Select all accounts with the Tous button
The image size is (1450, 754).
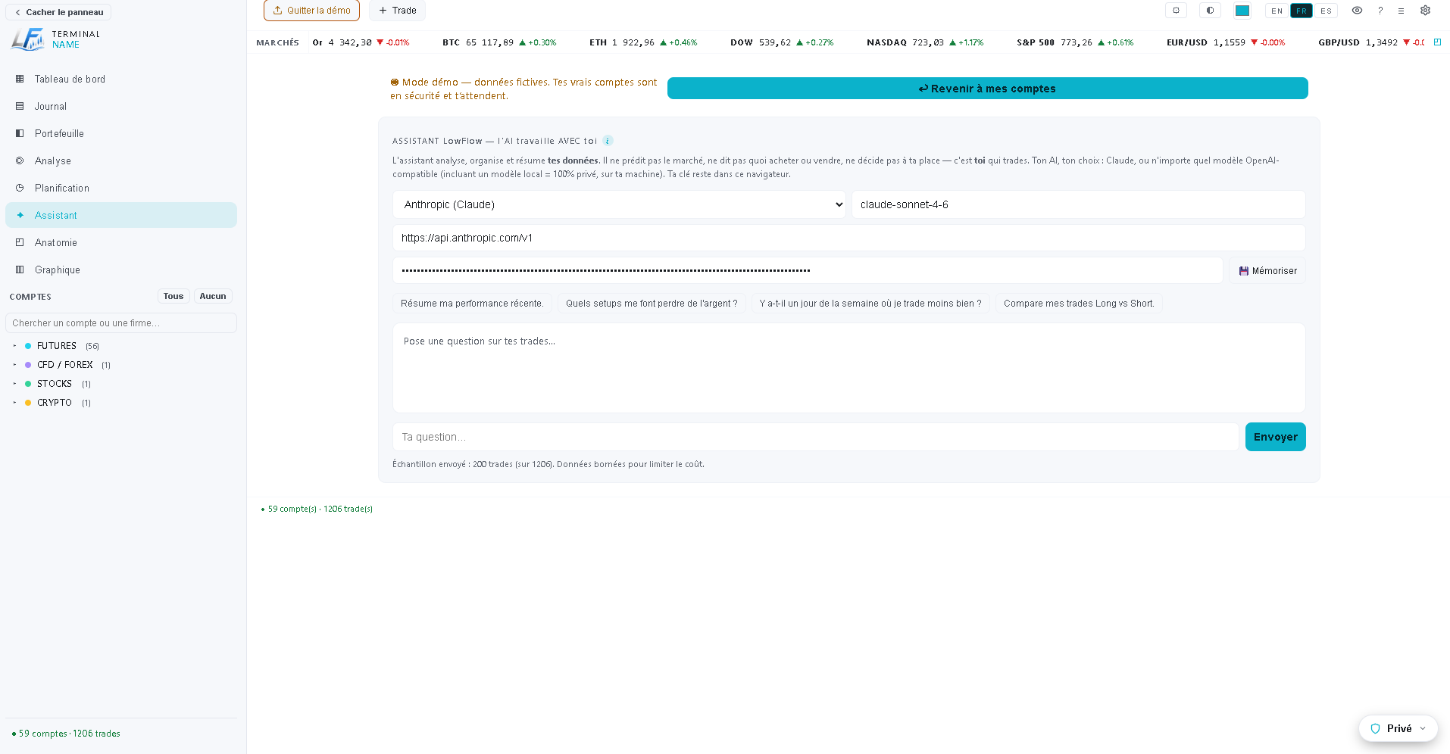coord(173,296)
